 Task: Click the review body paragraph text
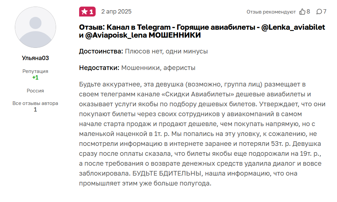tap(202, 134)
